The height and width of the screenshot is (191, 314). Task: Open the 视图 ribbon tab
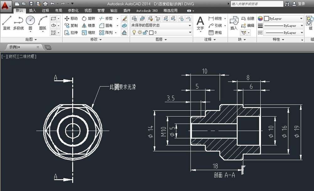(x=88, y=10)
